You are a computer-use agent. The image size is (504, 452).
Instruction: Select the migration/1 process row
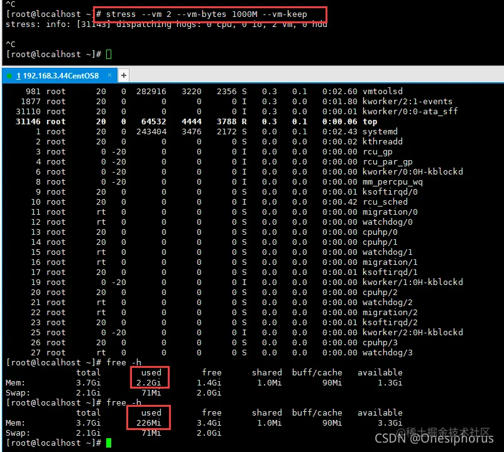224,262
